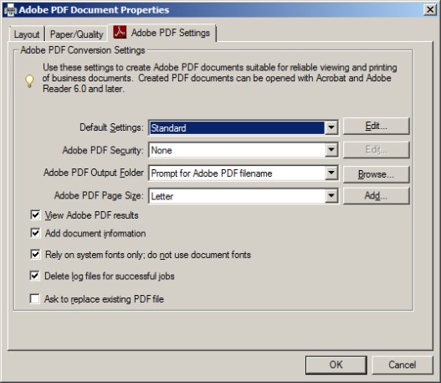Switch to the Layout tab
The image size is (441, 383).
(x=27, y=34)
